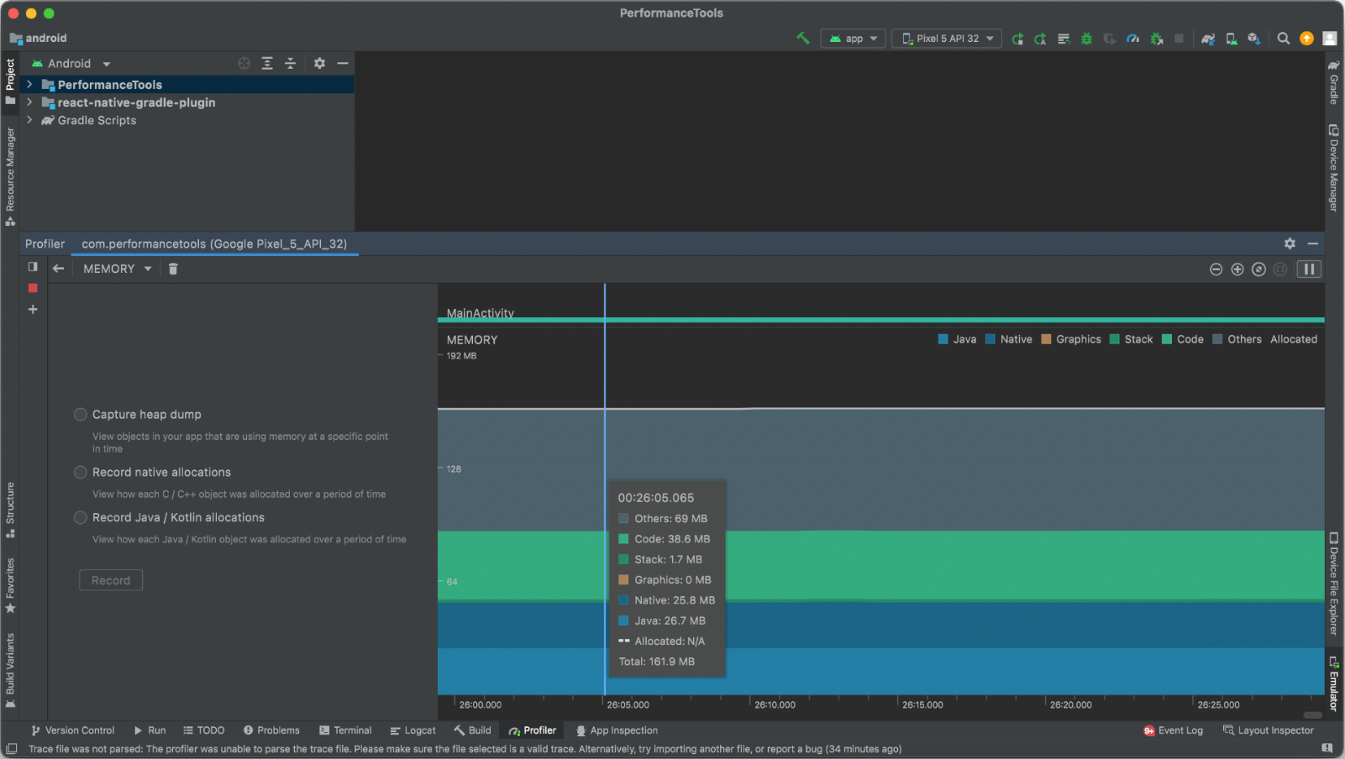Screen dimensions: 1345x759
Task: Zoom out of the profiler timeline
Action: tap(1216, 269)
